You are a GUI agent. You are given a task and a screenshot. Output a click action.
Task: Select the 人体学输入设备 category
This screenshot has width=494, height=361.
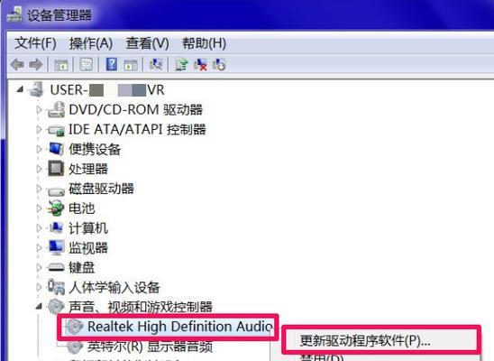pos(114,287)
